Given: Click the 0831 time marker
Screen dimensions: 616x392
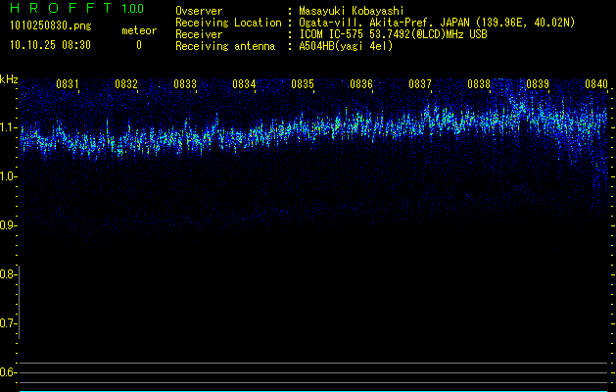Looking at the screenshot, I should click(x=68, y=85).
